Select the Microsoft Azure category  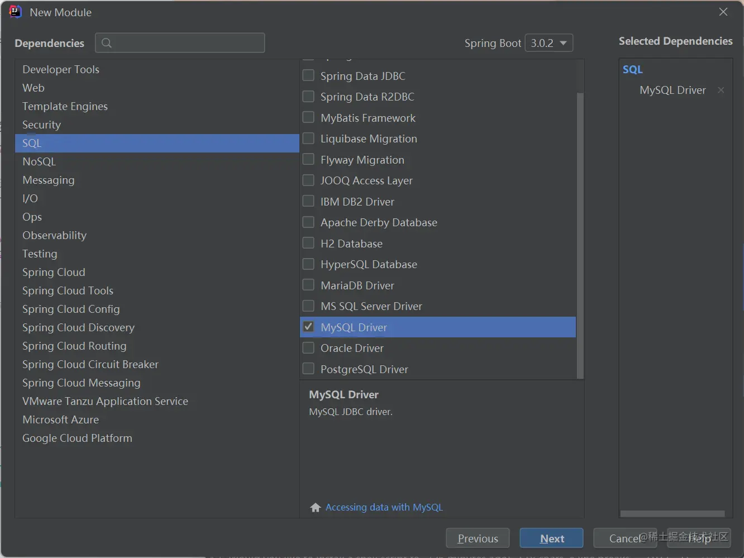157,419
